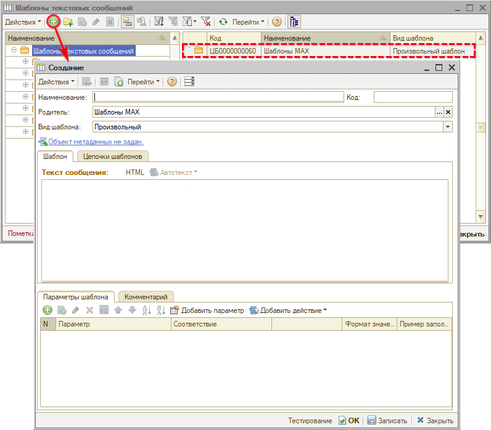Click the Записать button

(388, 421)
